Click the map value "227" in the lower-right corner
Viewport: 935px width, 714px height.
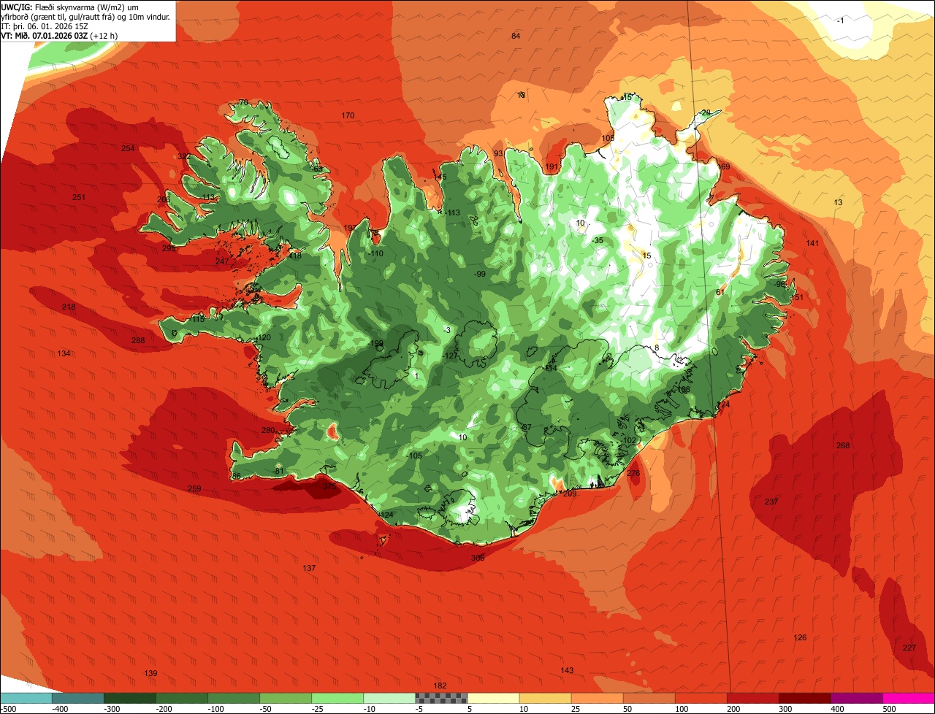pyautogui.click(x=909, y=648)
